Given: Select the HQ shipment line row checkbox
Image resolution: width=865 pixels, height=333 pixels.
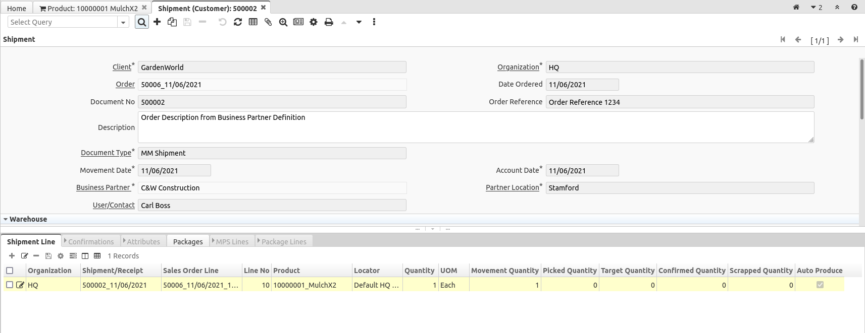Looking at the screenshot, I should [x=10, y=285].
